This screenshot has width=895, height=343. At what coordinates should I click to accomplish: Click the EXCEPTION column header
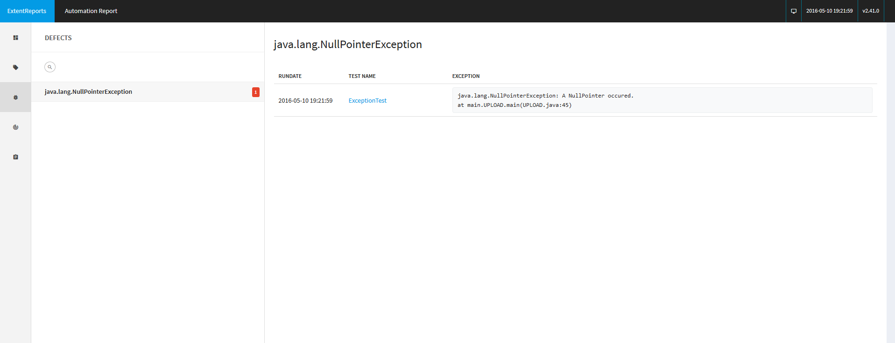(x=465, y=76)
